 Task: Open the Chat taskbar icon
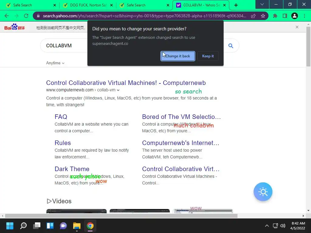[63, 226]
